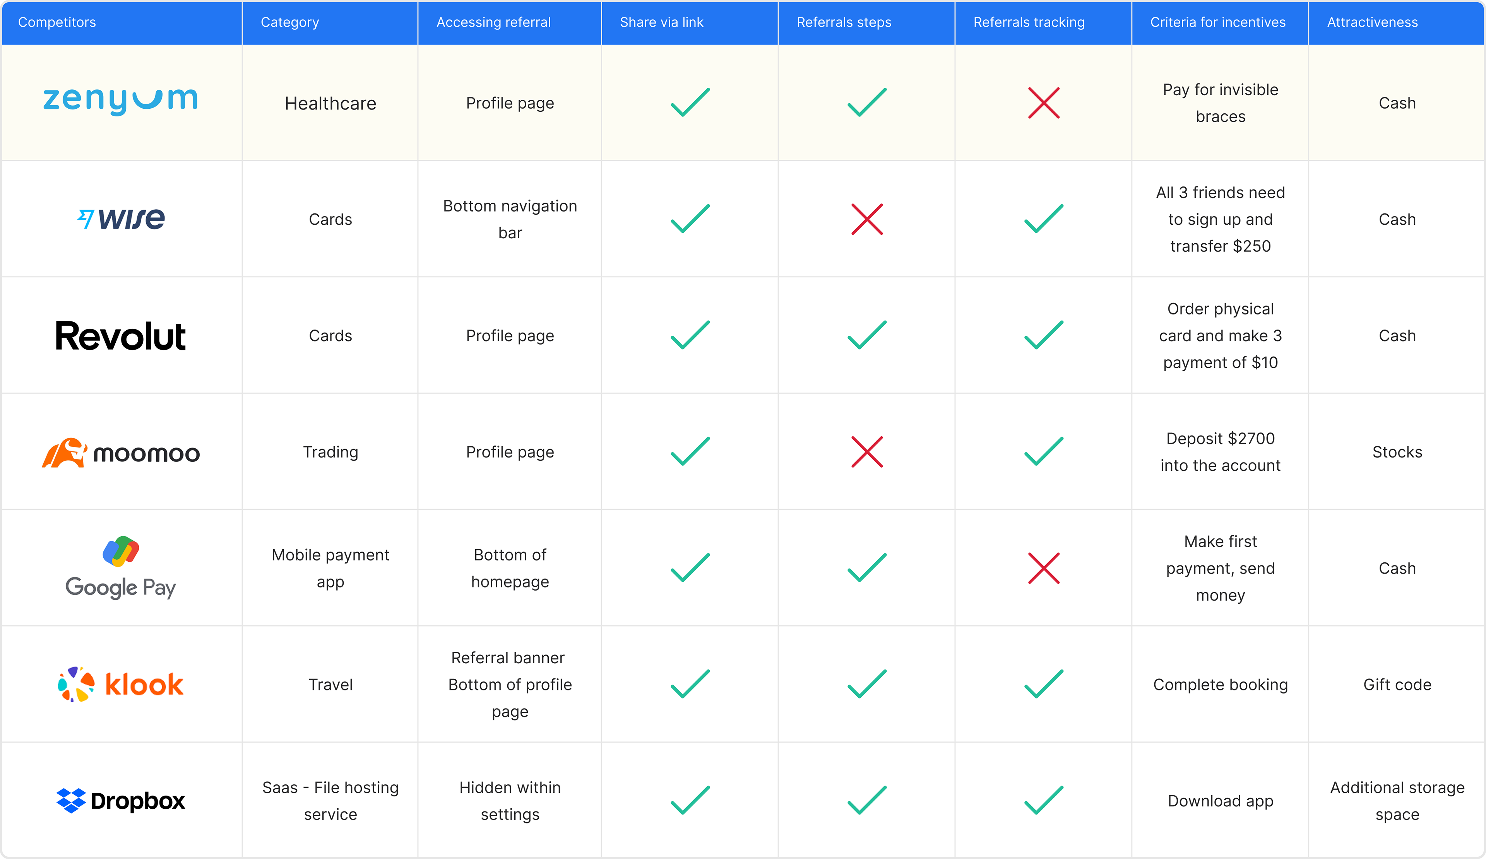
Task: Click the 'Bottom navigation bar' cell
Action: point(510,219)
